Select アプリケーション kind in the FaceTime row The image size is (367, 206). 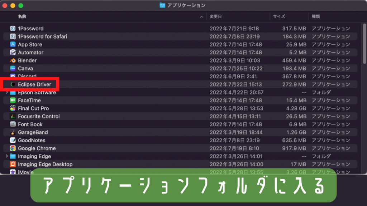[x=331, y=100]
